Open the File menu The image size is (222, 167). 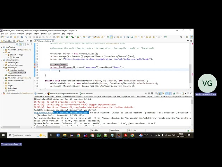[x=2, y=34]
